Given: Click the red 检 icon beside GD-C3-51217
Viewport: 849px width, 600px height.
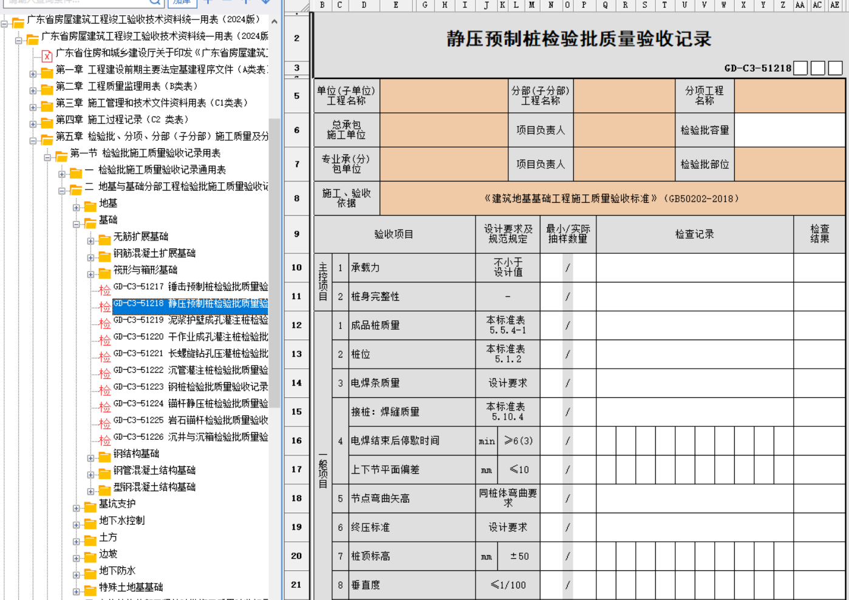Looking at the screenshot, I should pyautogui.click(x=105, y=290).
